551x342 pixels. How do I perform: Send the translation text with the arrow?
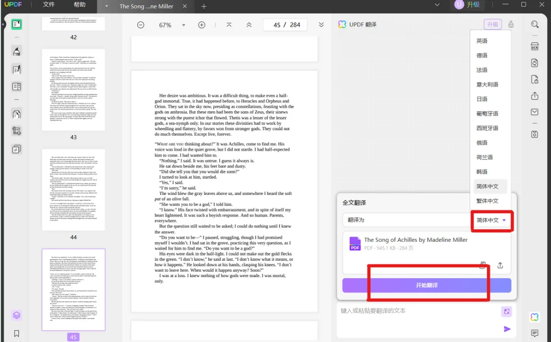[507, 329]
